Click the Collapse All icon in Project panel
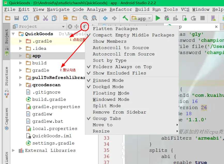224x164 pixels. [x=76, y=26]
